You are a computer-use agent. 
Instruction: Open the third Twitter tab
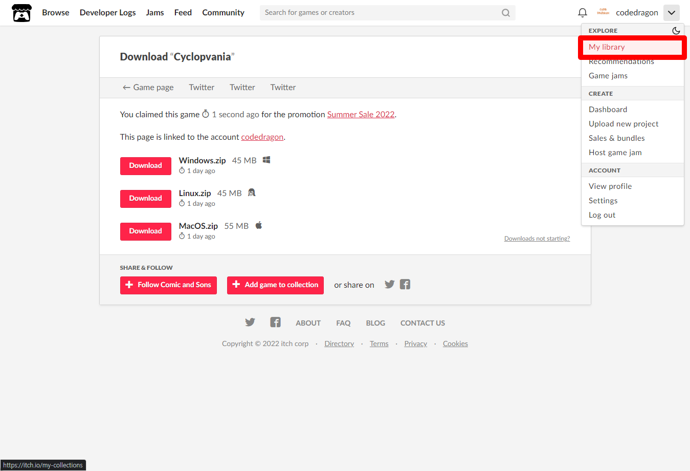coord(283,88)
